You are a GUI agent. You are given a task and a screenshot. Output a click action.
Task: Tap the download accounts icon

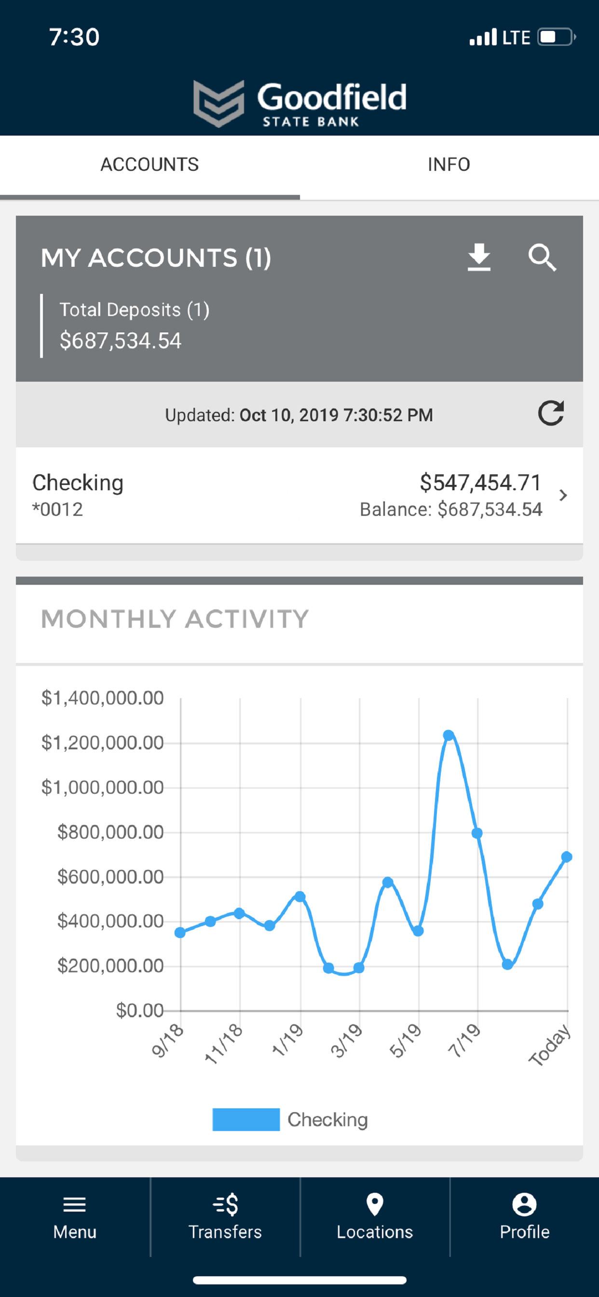point(479,257)
